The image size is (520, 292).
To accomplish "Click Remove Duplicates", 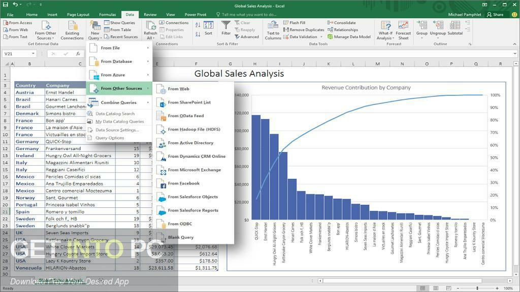I will (x=304, y=30).
